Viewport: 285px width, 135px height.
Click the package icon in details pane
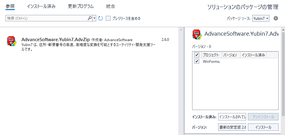click(197, 34)
